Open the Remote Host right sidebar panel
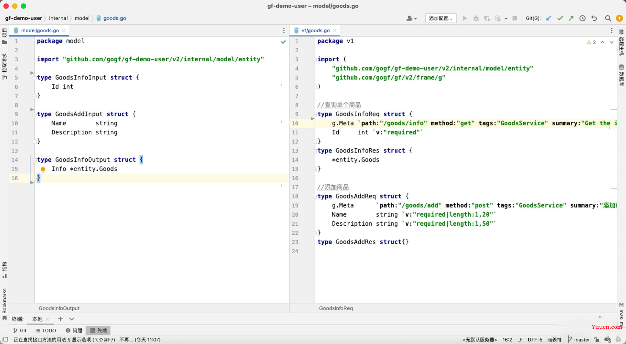Viewport: 626px width, 344px height. [621, 43]
